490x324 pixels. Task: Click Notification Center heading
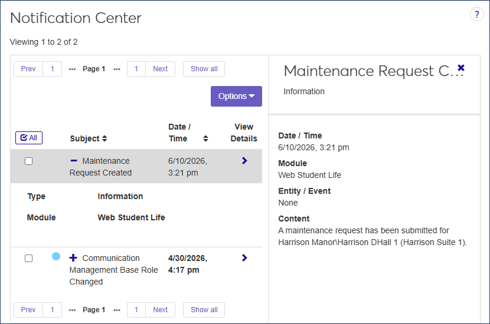pos(76,18)
